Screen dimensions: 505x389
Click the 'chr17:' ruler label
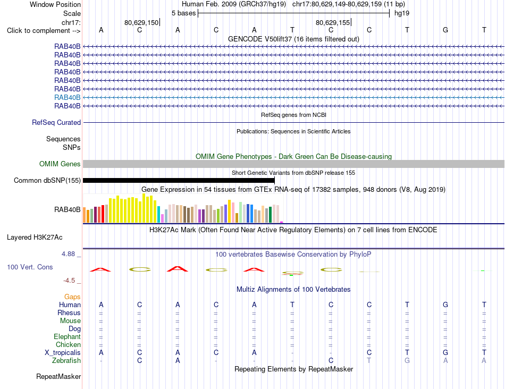(x=71, y=22)
